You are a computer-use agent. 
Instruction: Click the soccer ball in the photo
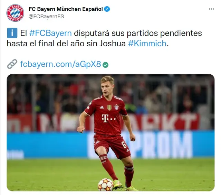click(x=106, y=185)
